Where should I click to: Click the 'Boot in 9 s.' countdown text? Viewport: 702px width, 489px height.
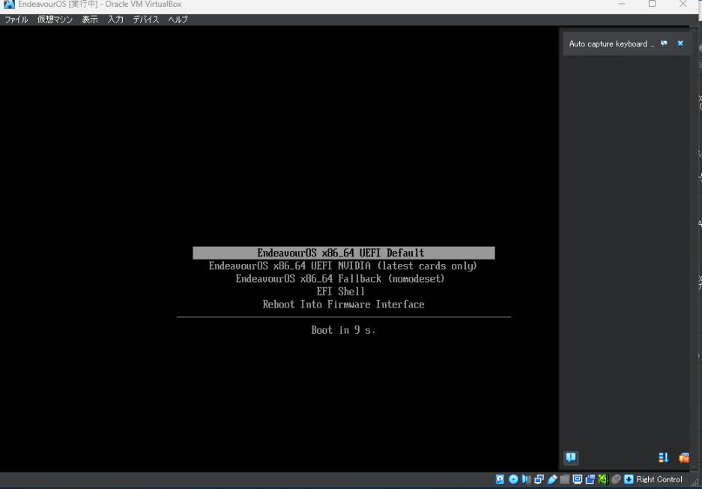pos(343,330)
